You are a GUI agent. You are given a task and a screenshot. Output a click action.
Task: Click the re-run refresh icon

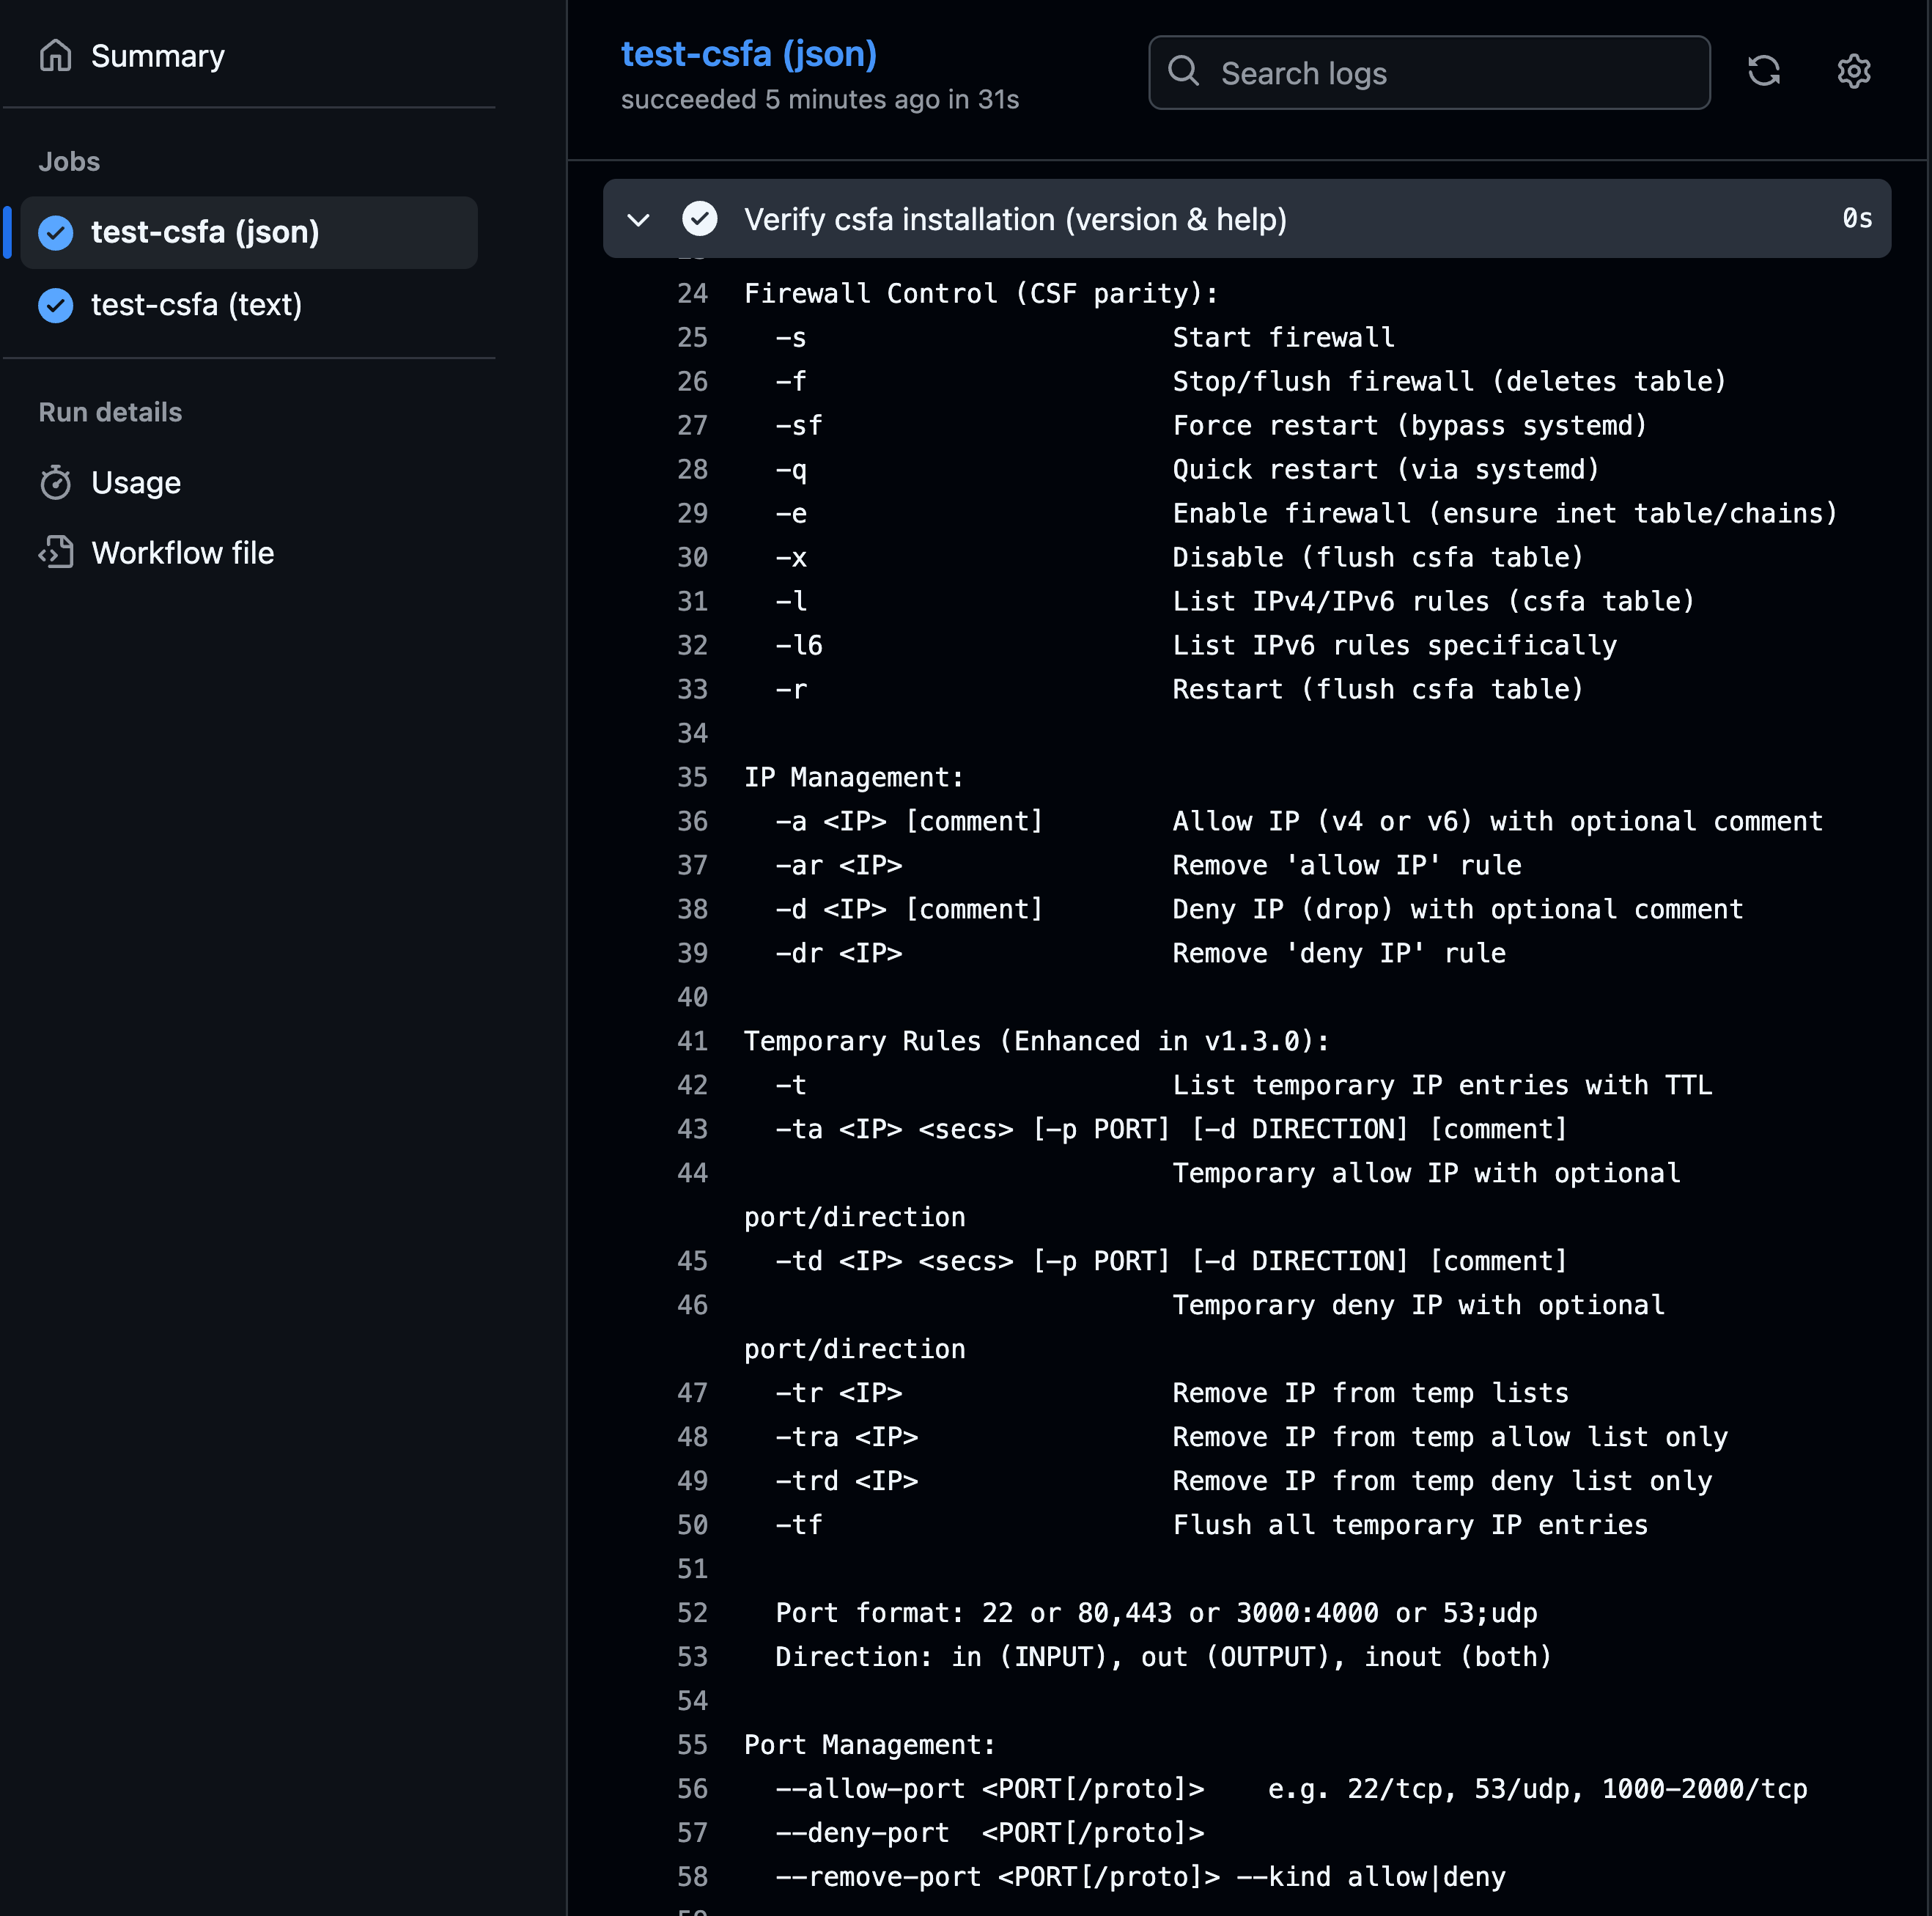click(1764, 72)
